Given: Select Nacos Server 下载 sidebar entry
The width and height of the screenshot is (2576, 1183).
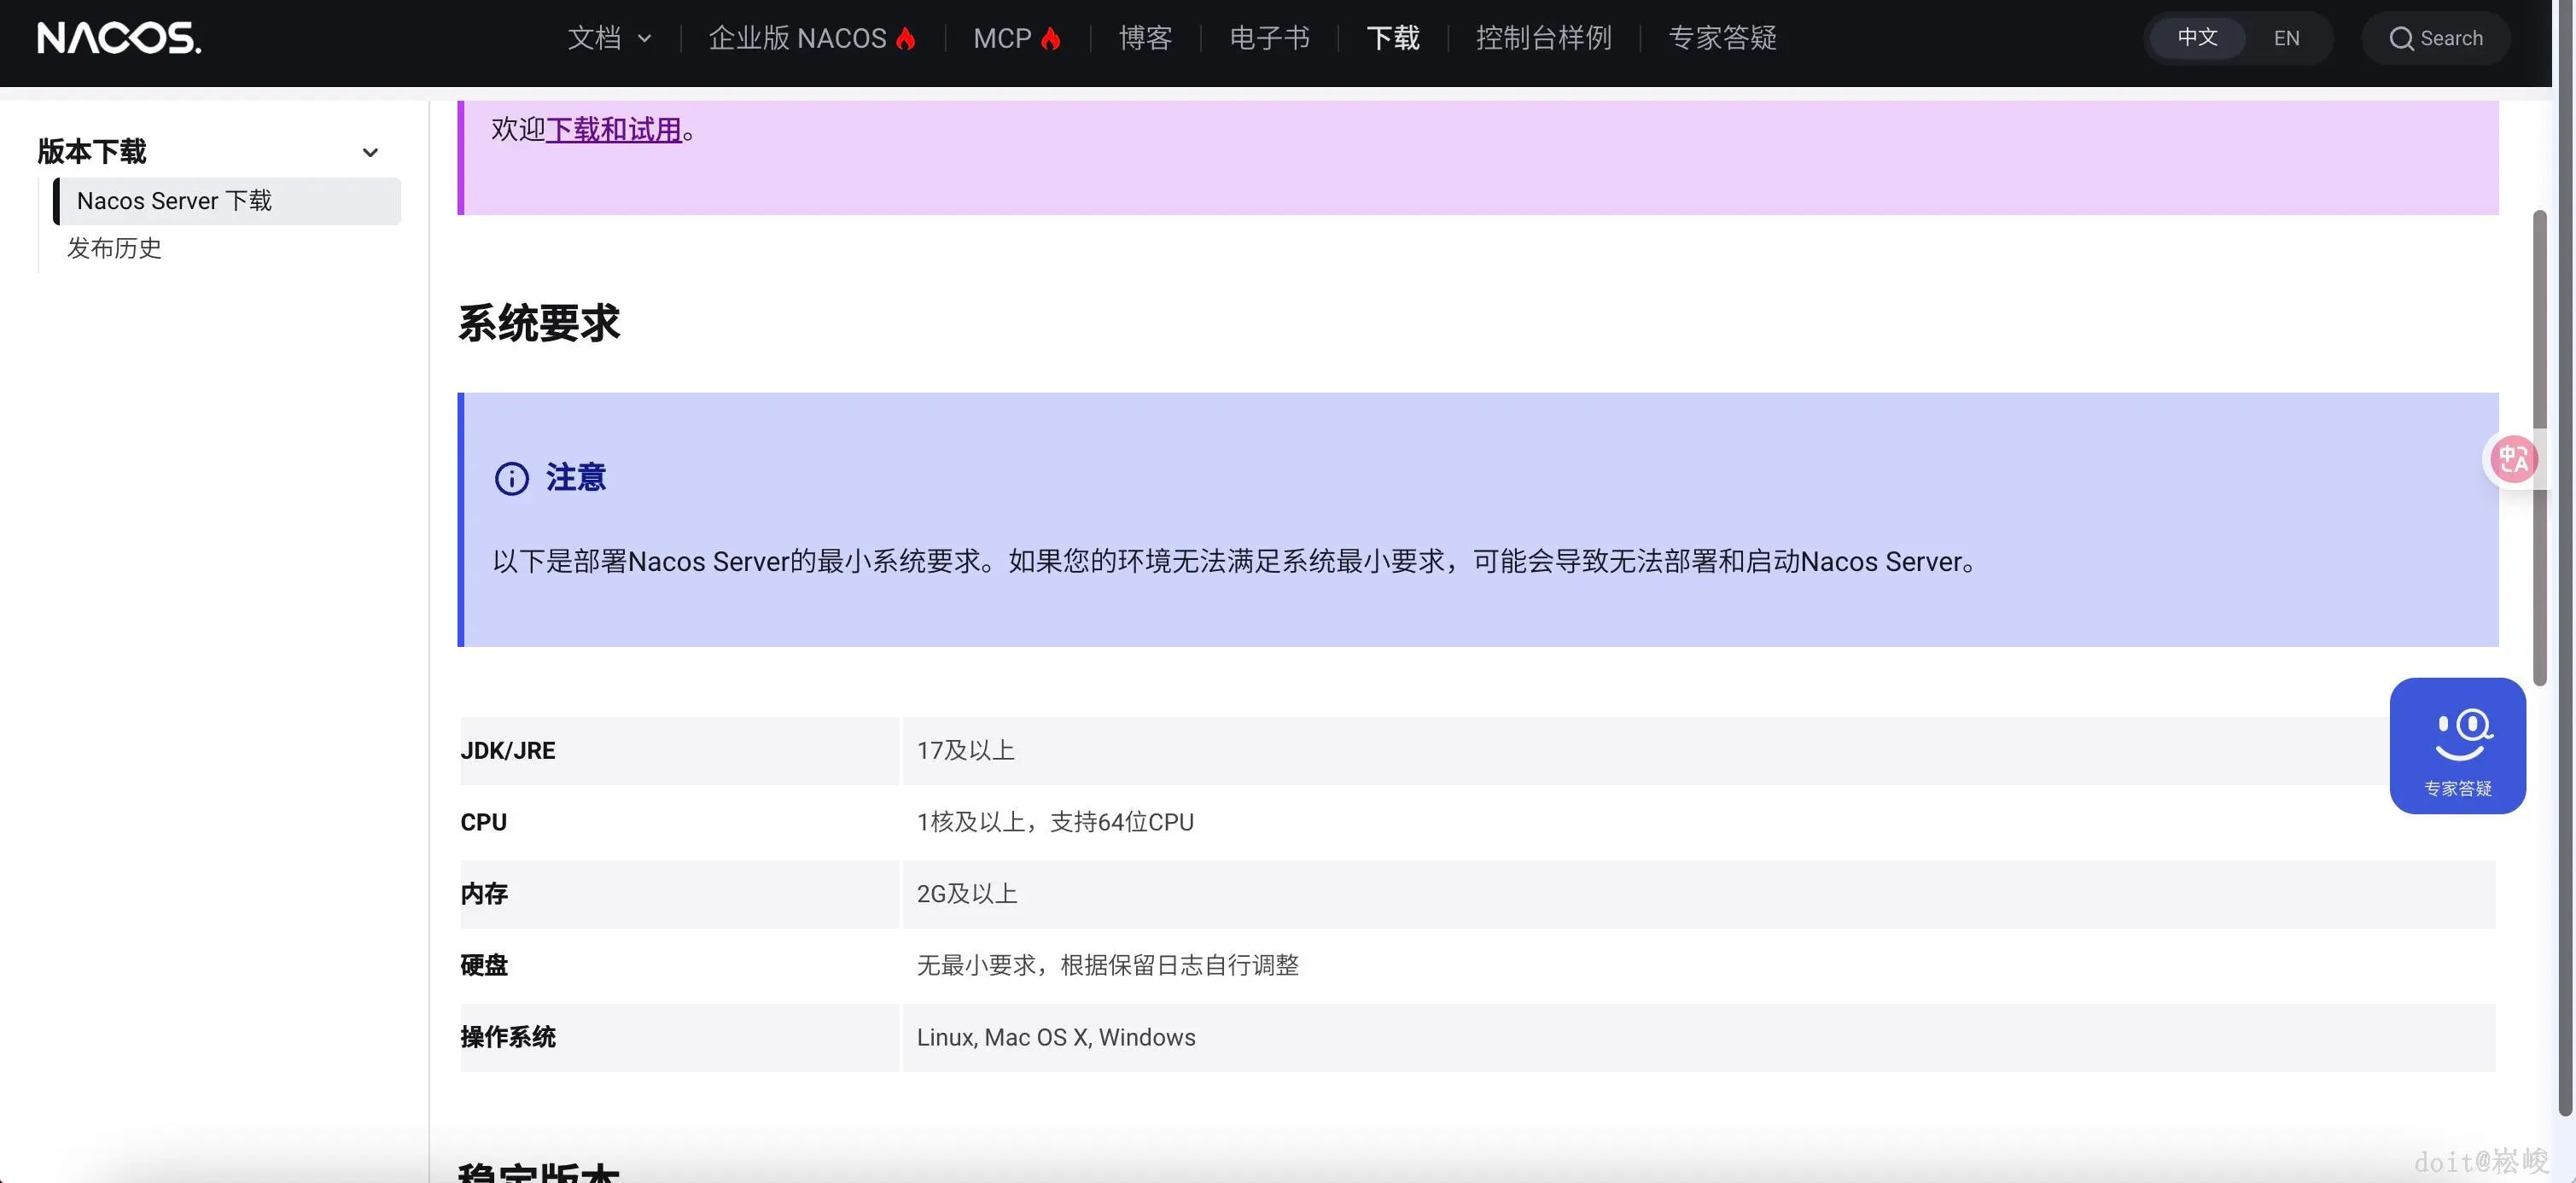Looking at the screenshot, I should coord(174,201).
